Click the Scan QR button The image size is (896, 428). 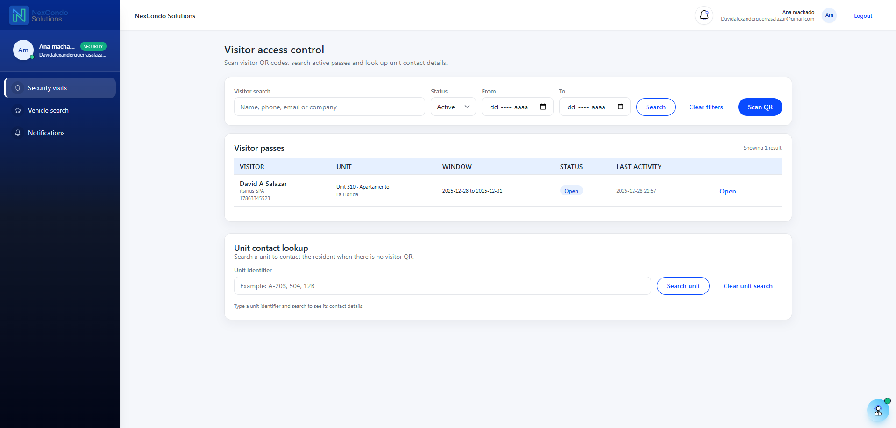tap(760, 107)
